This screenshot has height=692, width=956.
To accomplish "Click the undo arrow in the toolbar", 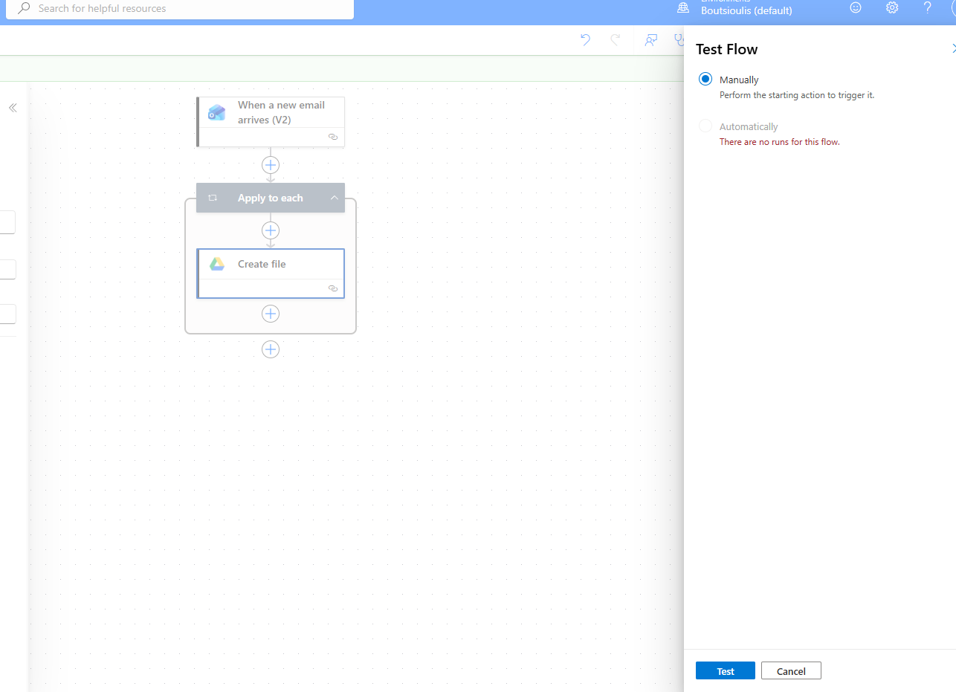I will 585,40.
